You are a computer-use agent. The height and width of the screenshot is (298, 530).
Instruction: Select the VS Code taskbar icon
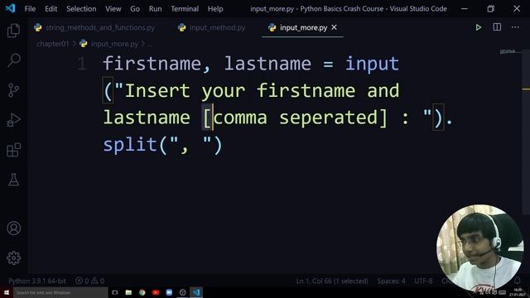196,292
